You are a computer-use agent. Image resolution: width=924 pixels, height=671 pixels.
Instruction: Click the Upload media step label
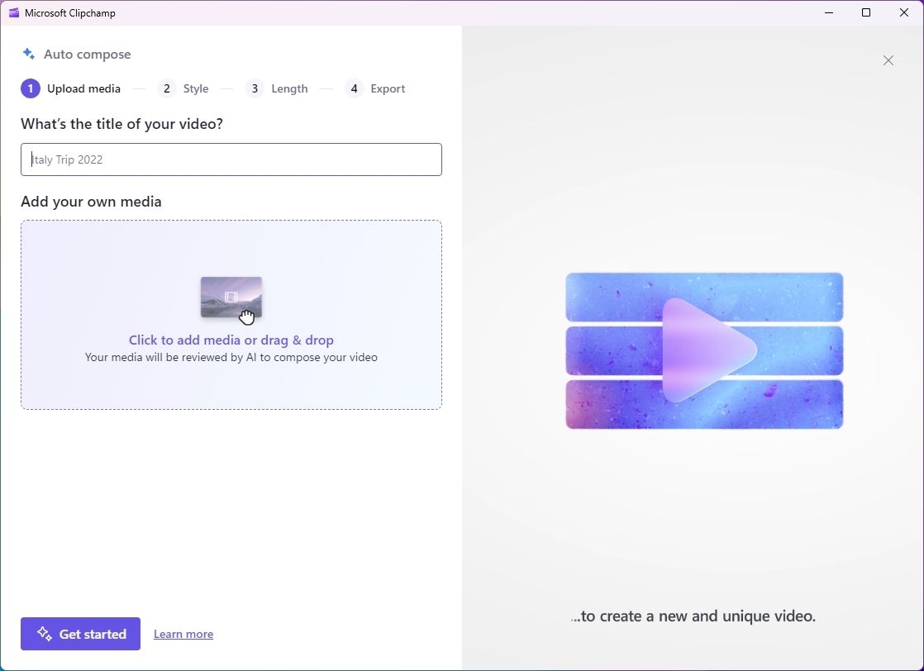point(83,88)
